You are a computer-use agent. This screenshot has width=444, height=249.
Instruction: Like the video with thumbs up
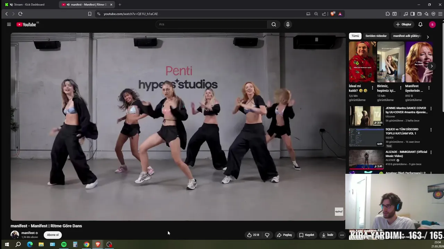point(253,235)
